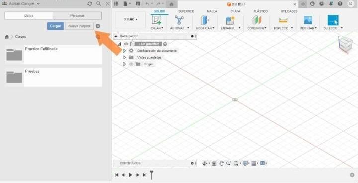Expand the Vistas guardadas node
The image size is (358, 183).
pos(124,57)
